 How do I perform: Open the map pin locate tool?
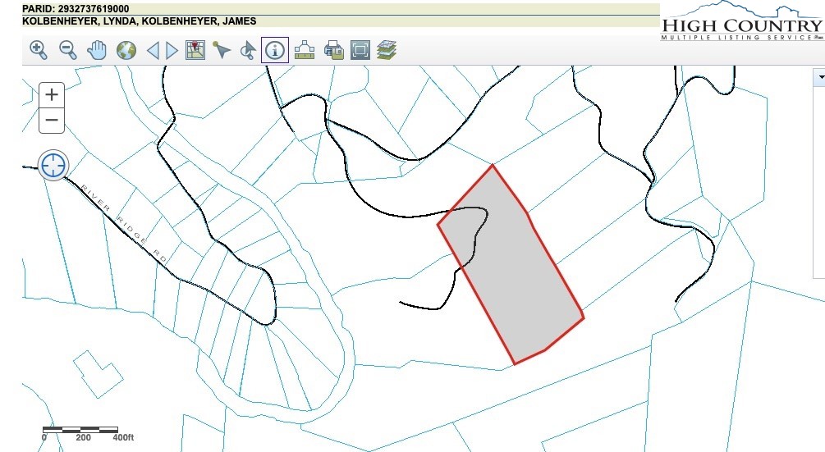point(195,51)
